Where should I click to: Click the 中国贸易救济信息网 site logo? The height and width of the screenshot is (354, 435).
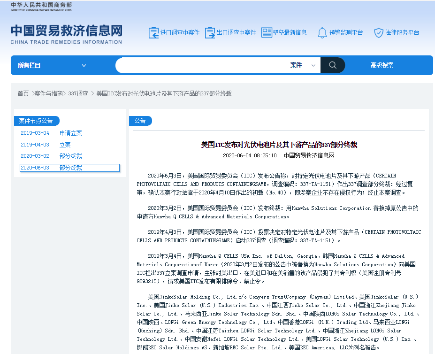coord(66,34)
